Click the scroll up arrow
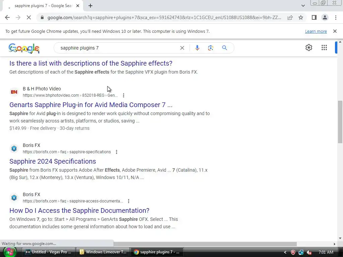This screenshot has width=343, height=257. coord(340,42)
